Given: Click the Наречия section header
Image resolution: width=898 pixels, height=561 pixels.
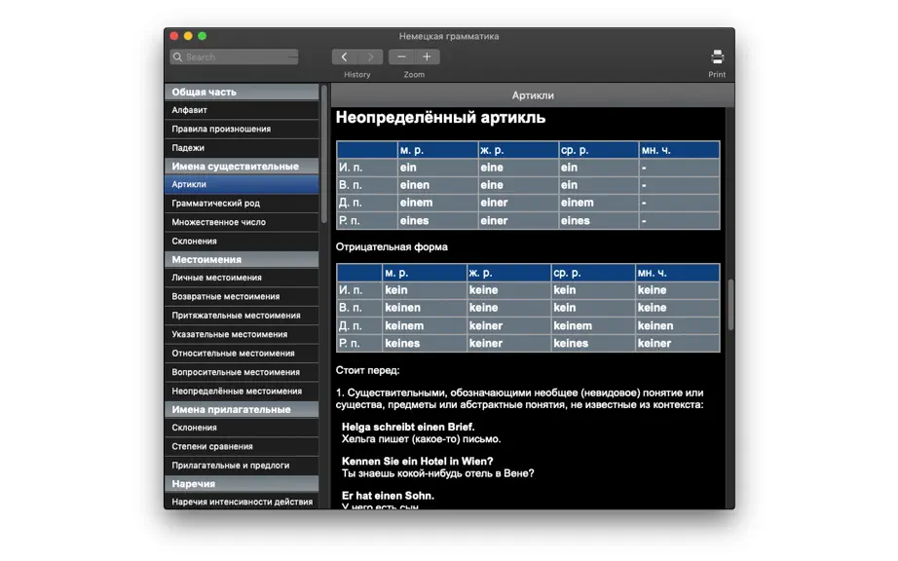Looking at the screenshot, I should click(242, 484).
